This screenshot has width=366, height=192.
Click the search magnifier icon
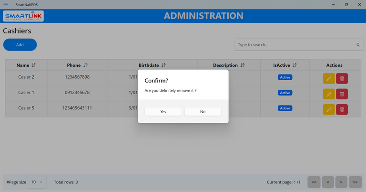point(358,45)
